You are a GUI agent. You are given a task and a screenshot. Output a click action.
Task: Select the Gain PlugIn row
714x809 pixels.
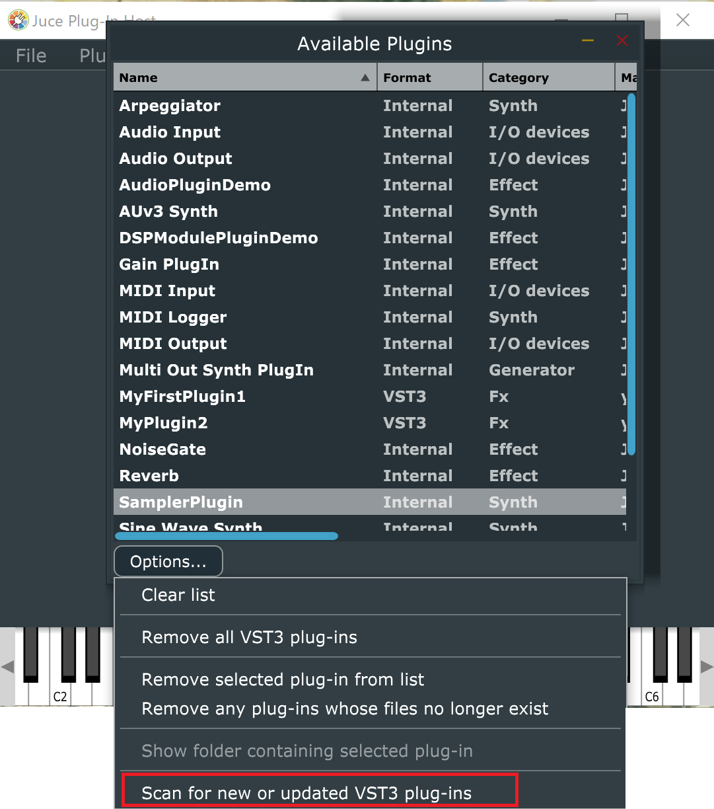pyautogui.click(x=370, y=264)
